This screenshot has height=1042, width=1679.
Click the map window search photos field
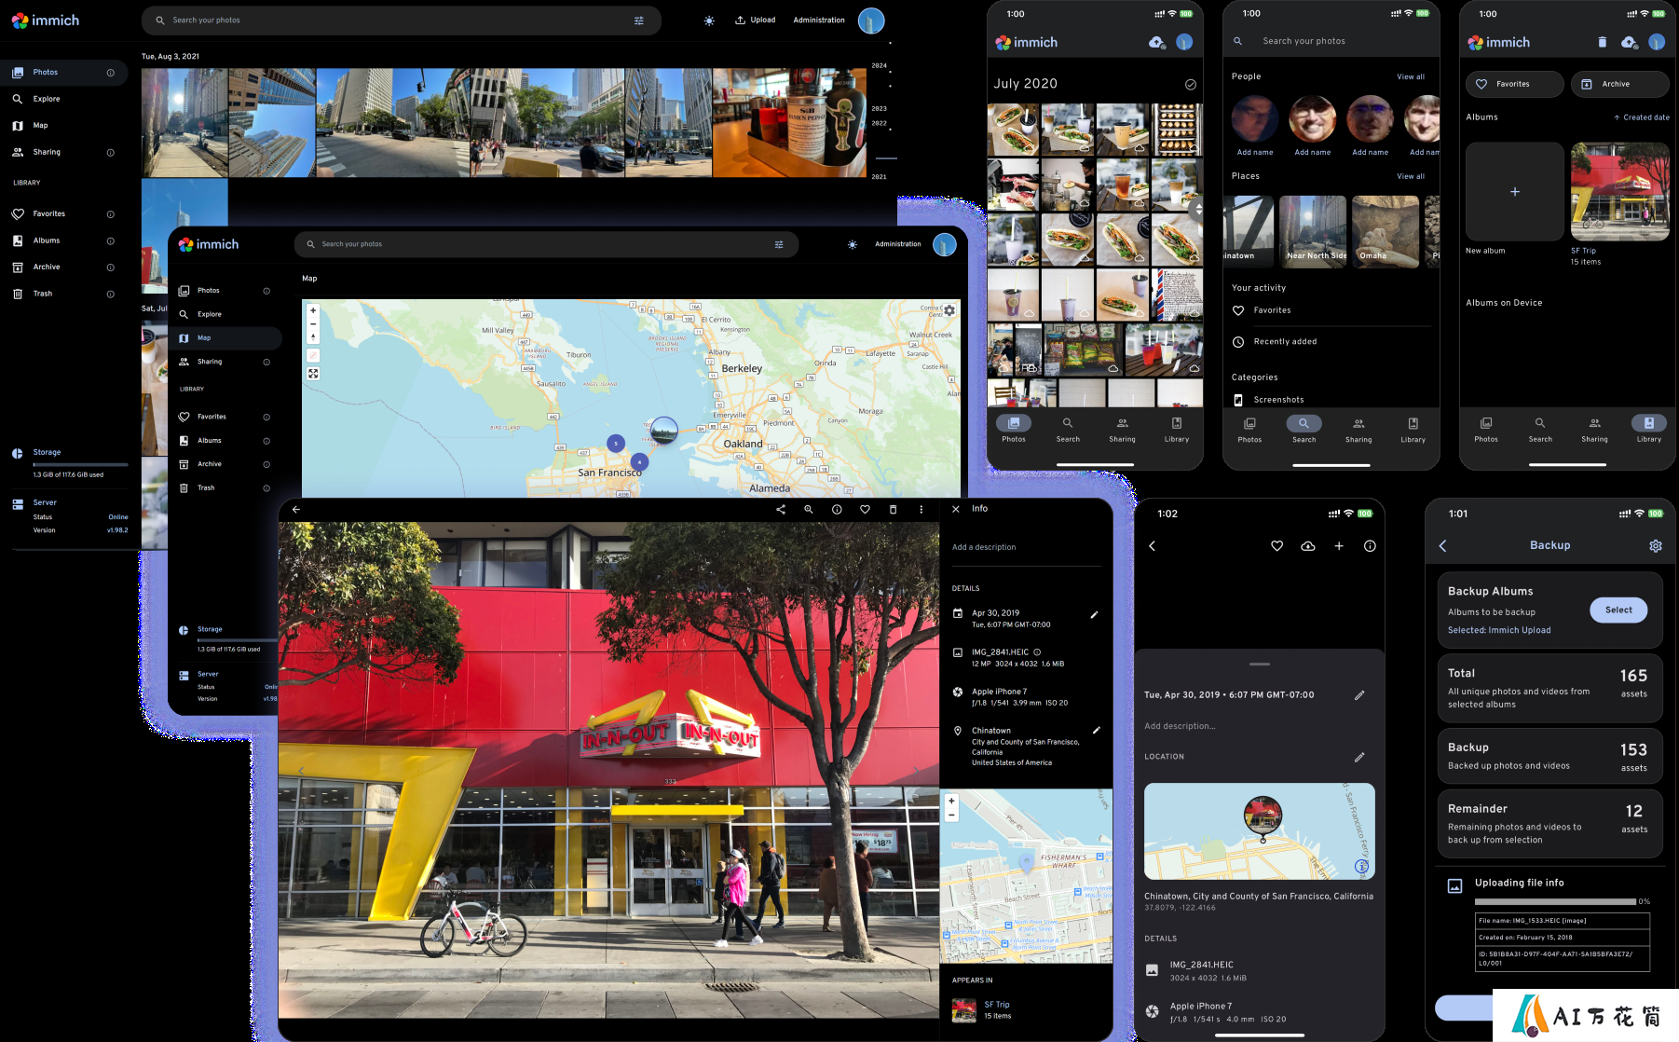[x=546, y=244]
